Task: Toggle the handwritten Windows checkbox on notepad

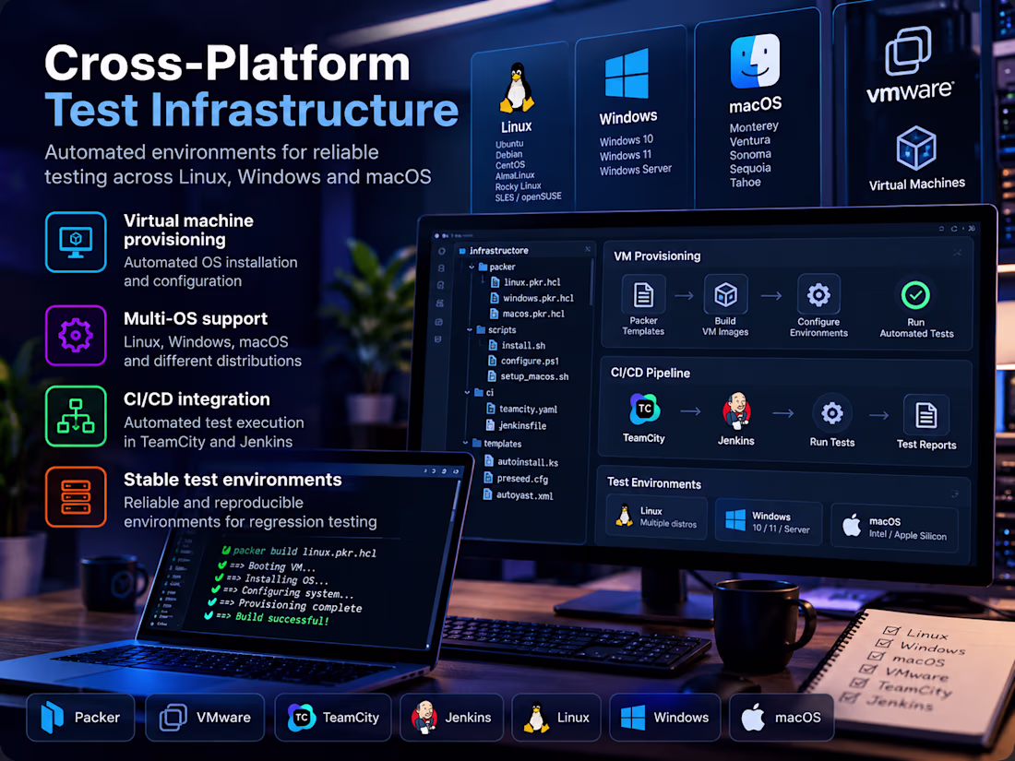Action: (884, 643)
